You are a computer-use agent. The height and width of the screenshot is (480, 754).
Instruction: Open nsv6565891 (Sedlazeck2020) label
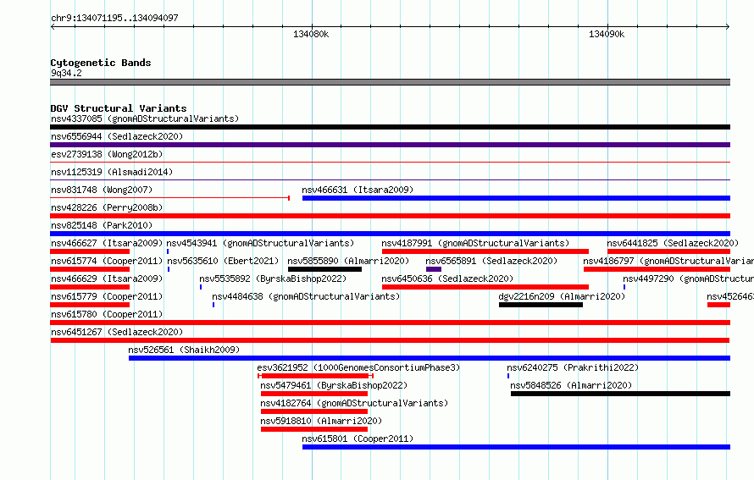(491, 261)
